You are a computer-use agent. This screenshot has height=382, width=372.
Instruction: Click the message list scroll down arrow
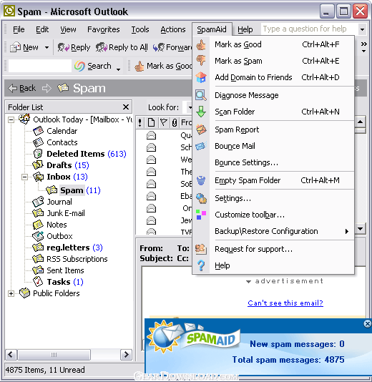click(360, 229)
